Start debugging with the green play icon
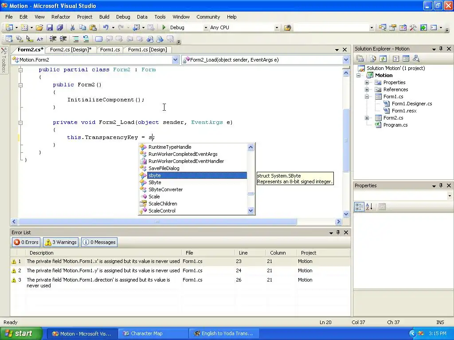This screenshot has width=454, height=340. (164, 27)
